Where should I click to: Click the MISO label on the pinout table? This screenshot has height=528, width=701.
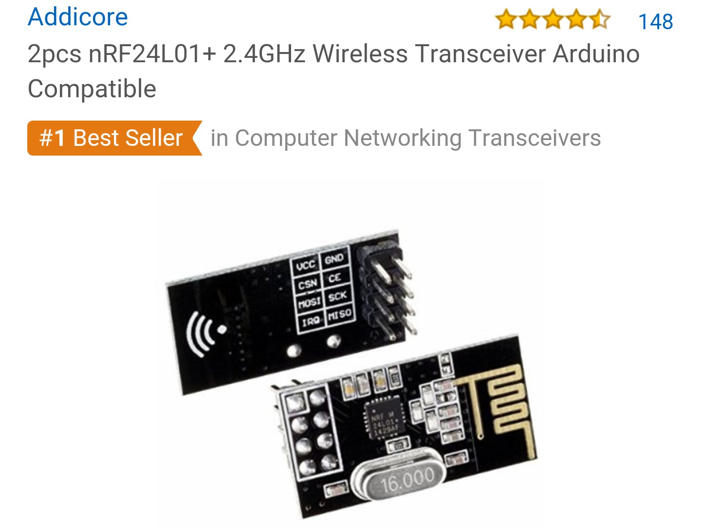(340, 315)
